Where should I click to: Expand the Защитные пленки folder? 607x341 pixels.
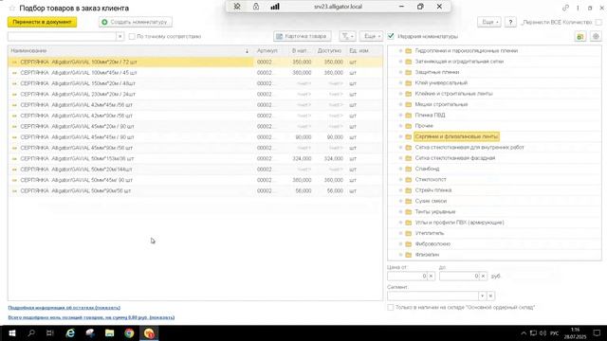[400, 72]
